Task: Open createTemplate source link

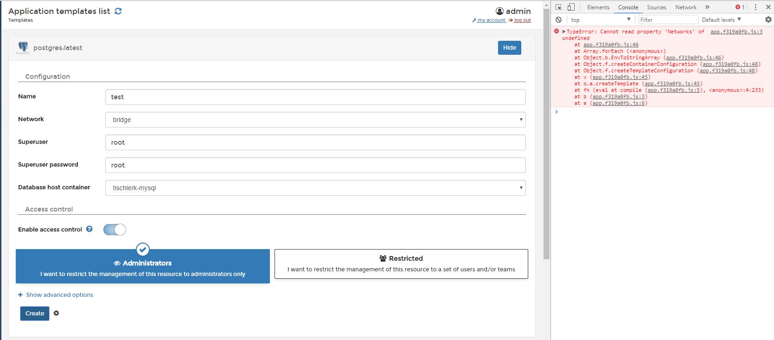Action: pos(672,83)
